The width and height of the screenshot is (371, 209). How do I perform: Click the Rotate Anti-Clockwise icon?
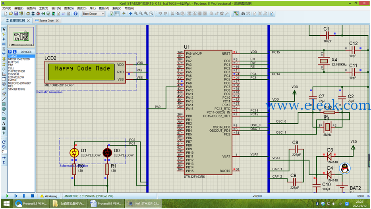(4, 147)
